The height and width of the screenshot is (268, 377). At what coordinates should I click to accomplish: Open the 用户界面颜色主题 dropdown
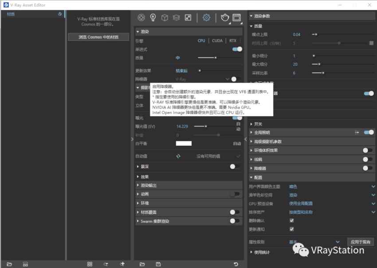tap(332, 186)
